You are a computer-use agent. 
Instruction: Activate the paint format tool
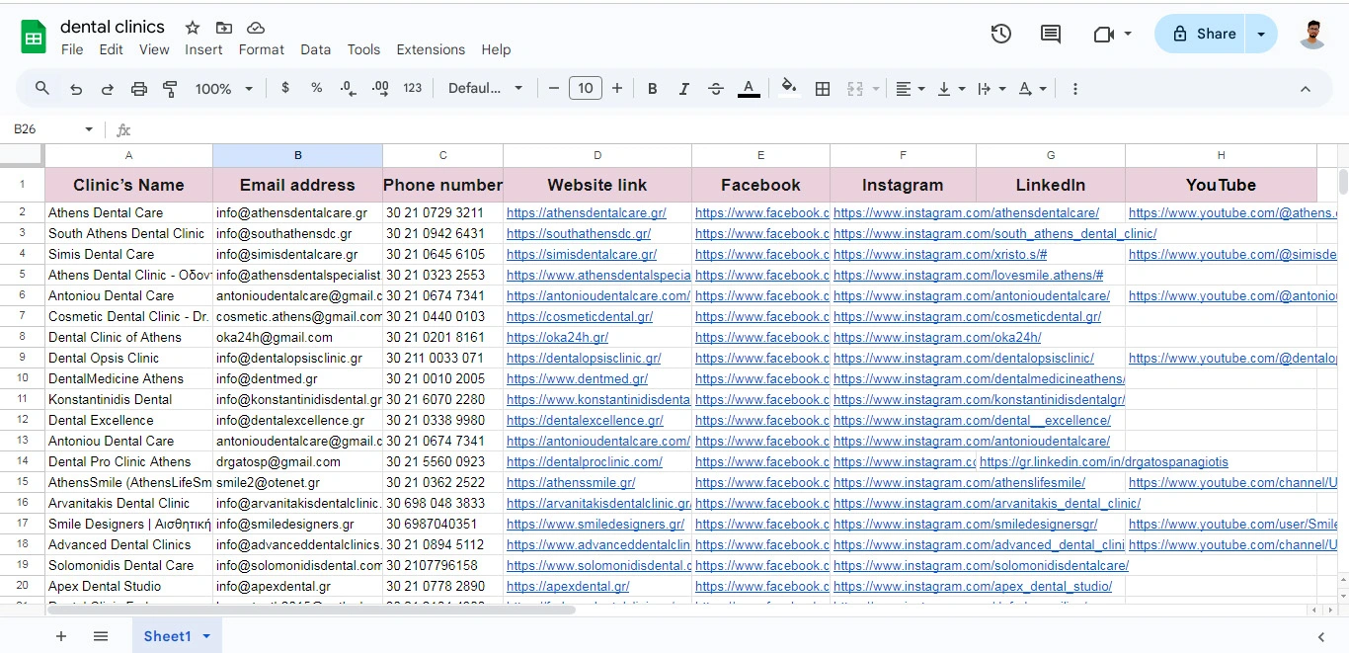(170, 89)
